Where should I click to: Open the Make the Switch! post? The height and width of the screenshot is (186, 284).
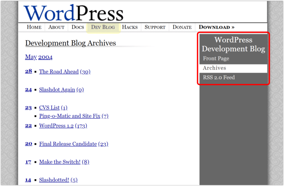coord(60,162)
